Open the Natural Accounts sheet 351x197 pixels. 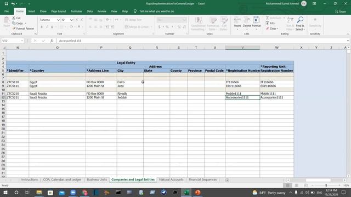point(171,179)
